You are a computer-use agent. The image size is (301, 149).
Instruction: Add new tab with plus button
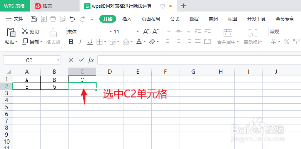pyautogui.click(x=184, y=6)
